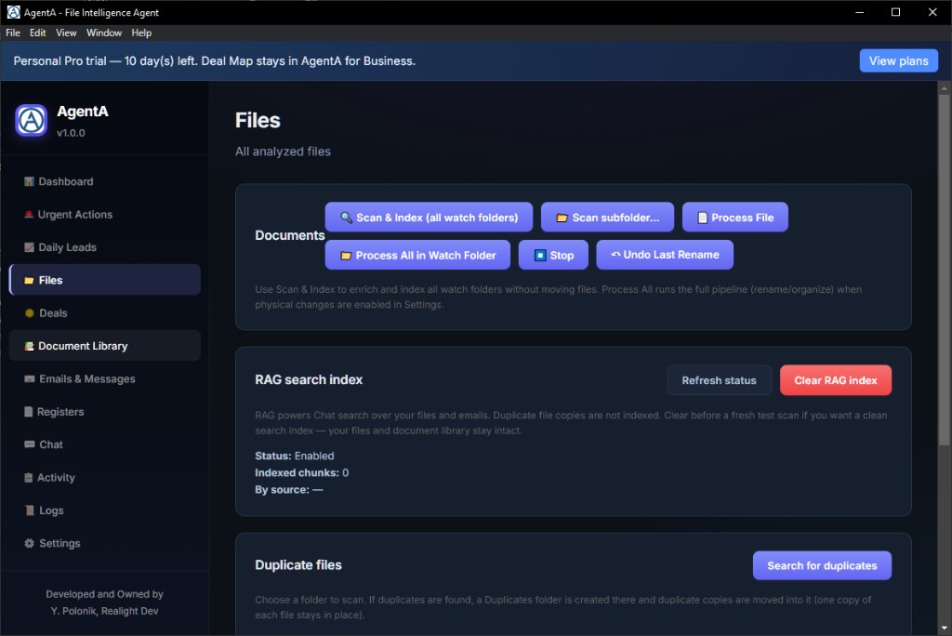Viewport: 952px width, 636px height.
Task: Click the Stop button
Action: [553, 255]
